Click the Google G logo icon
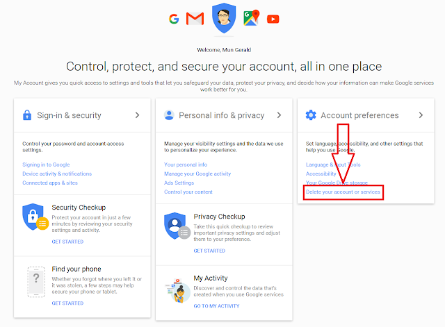 (x=174, y=19)
